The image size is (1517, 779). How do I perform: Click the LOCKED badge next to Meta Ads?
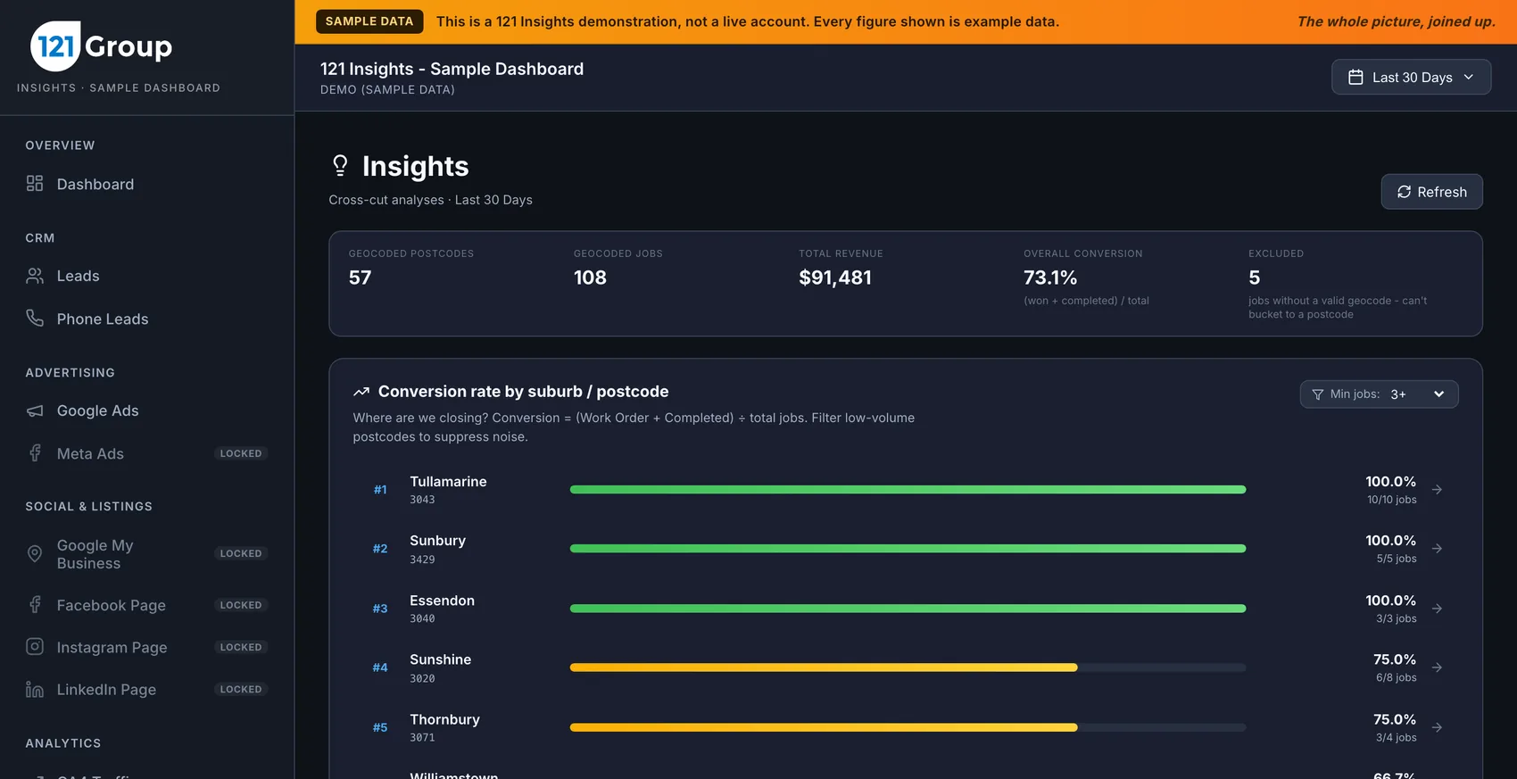pyautogui.click(x=241, y=453)
